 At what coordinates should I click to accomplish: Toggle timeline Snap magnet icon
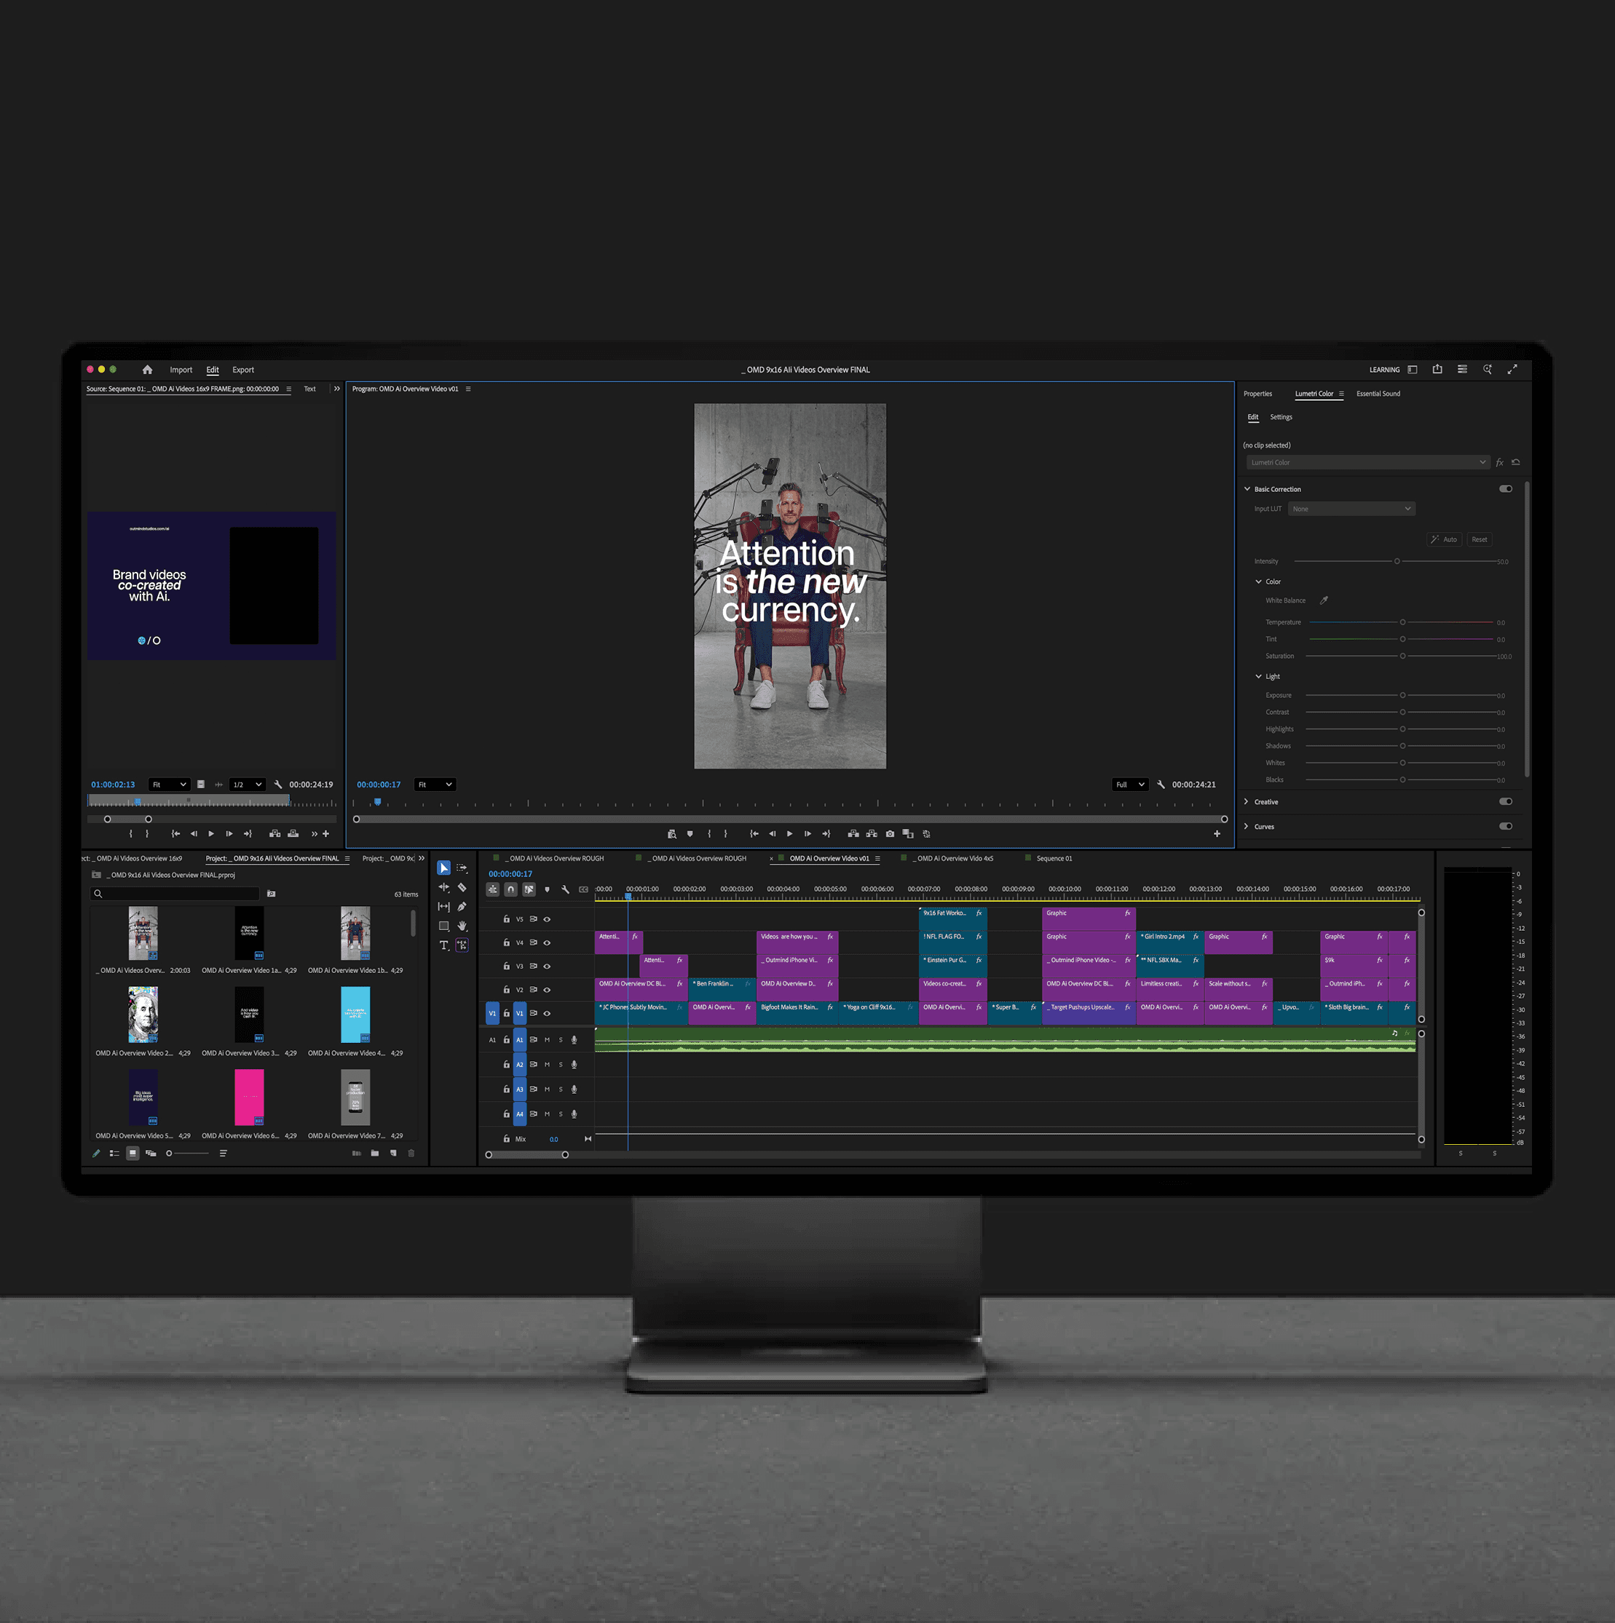511,889
